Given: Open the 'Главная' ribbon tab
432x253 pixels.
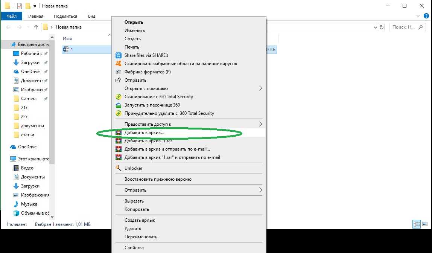Looking at the screenshot, I should click(x=35, y=16).
